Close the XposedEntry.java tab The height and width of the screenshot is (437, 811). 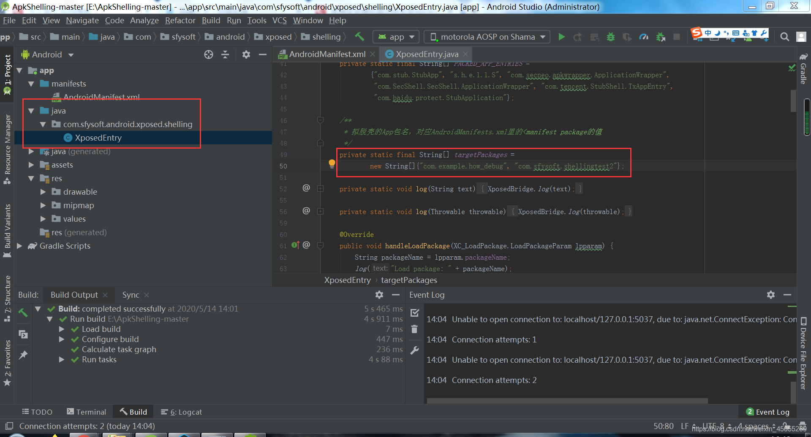tap(465, 54)
